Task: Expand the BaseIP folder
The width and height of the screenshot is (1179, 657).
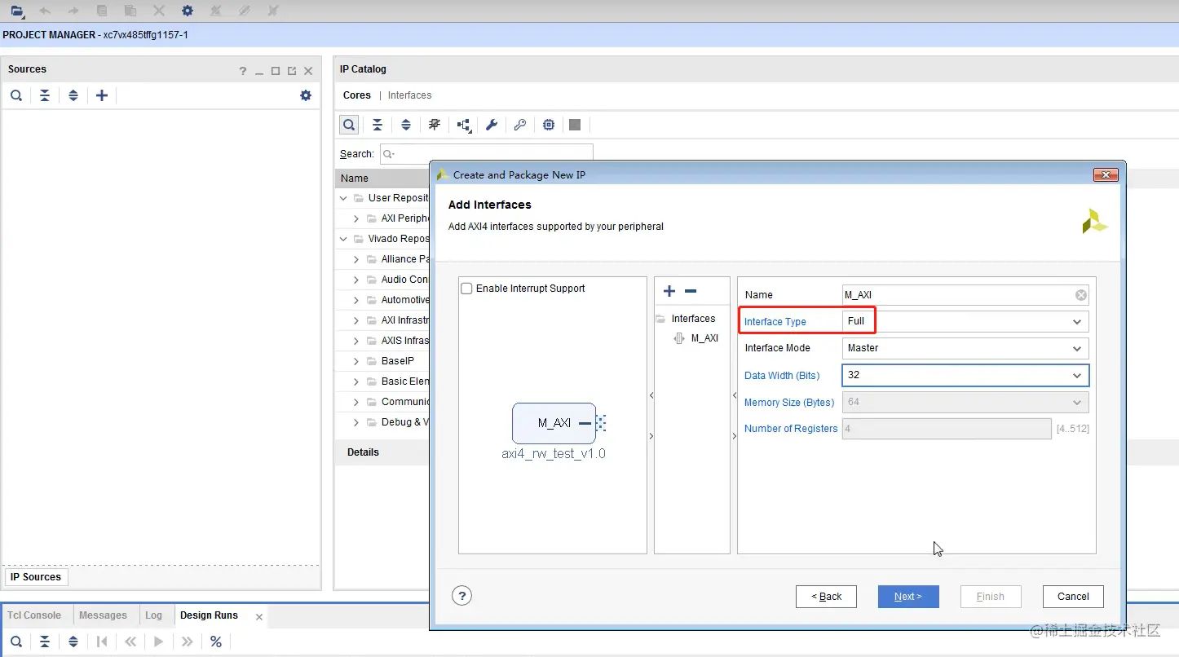Action: pyautogui.click(x=356, y=361)
